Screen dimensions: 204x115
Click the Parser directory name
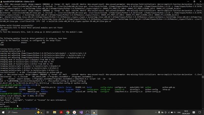pos(69,87)
